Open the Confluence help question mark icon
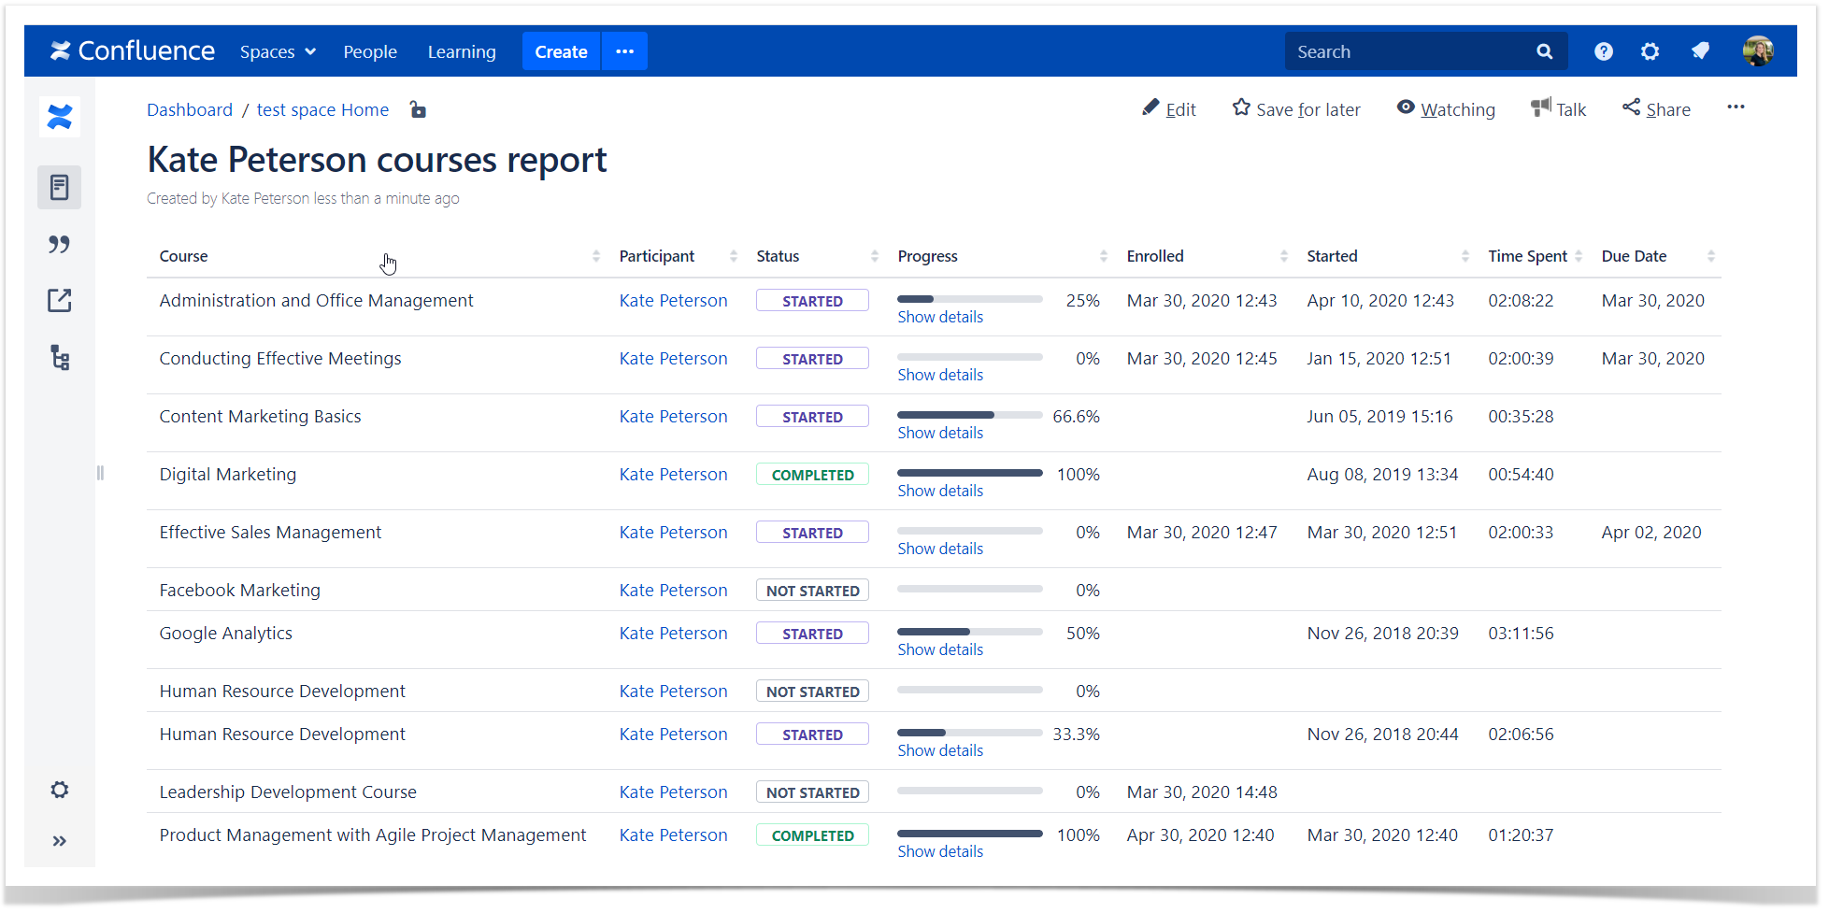The image size is (1829, 913). pos(1604,51)
